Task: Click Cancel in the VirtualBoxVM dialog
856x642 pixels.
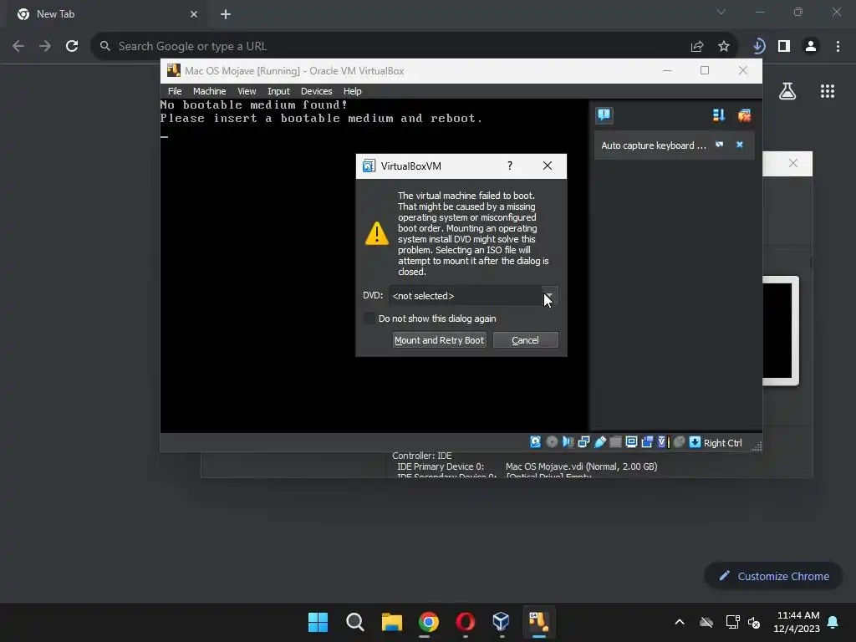Action: pos(525,340)
